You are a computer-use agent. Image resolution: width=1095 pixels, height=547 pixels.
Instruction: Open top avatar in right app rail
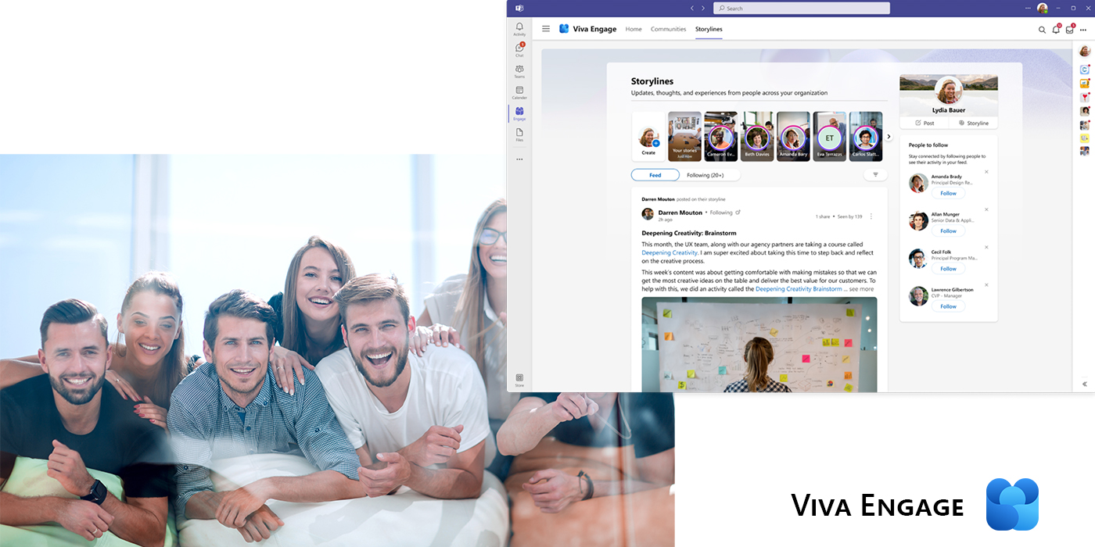(x=1084, y=52)
